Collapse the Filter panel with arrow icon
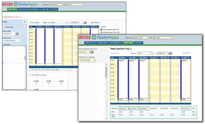Screen dimensions: 205x124 [x=24, y=22]
